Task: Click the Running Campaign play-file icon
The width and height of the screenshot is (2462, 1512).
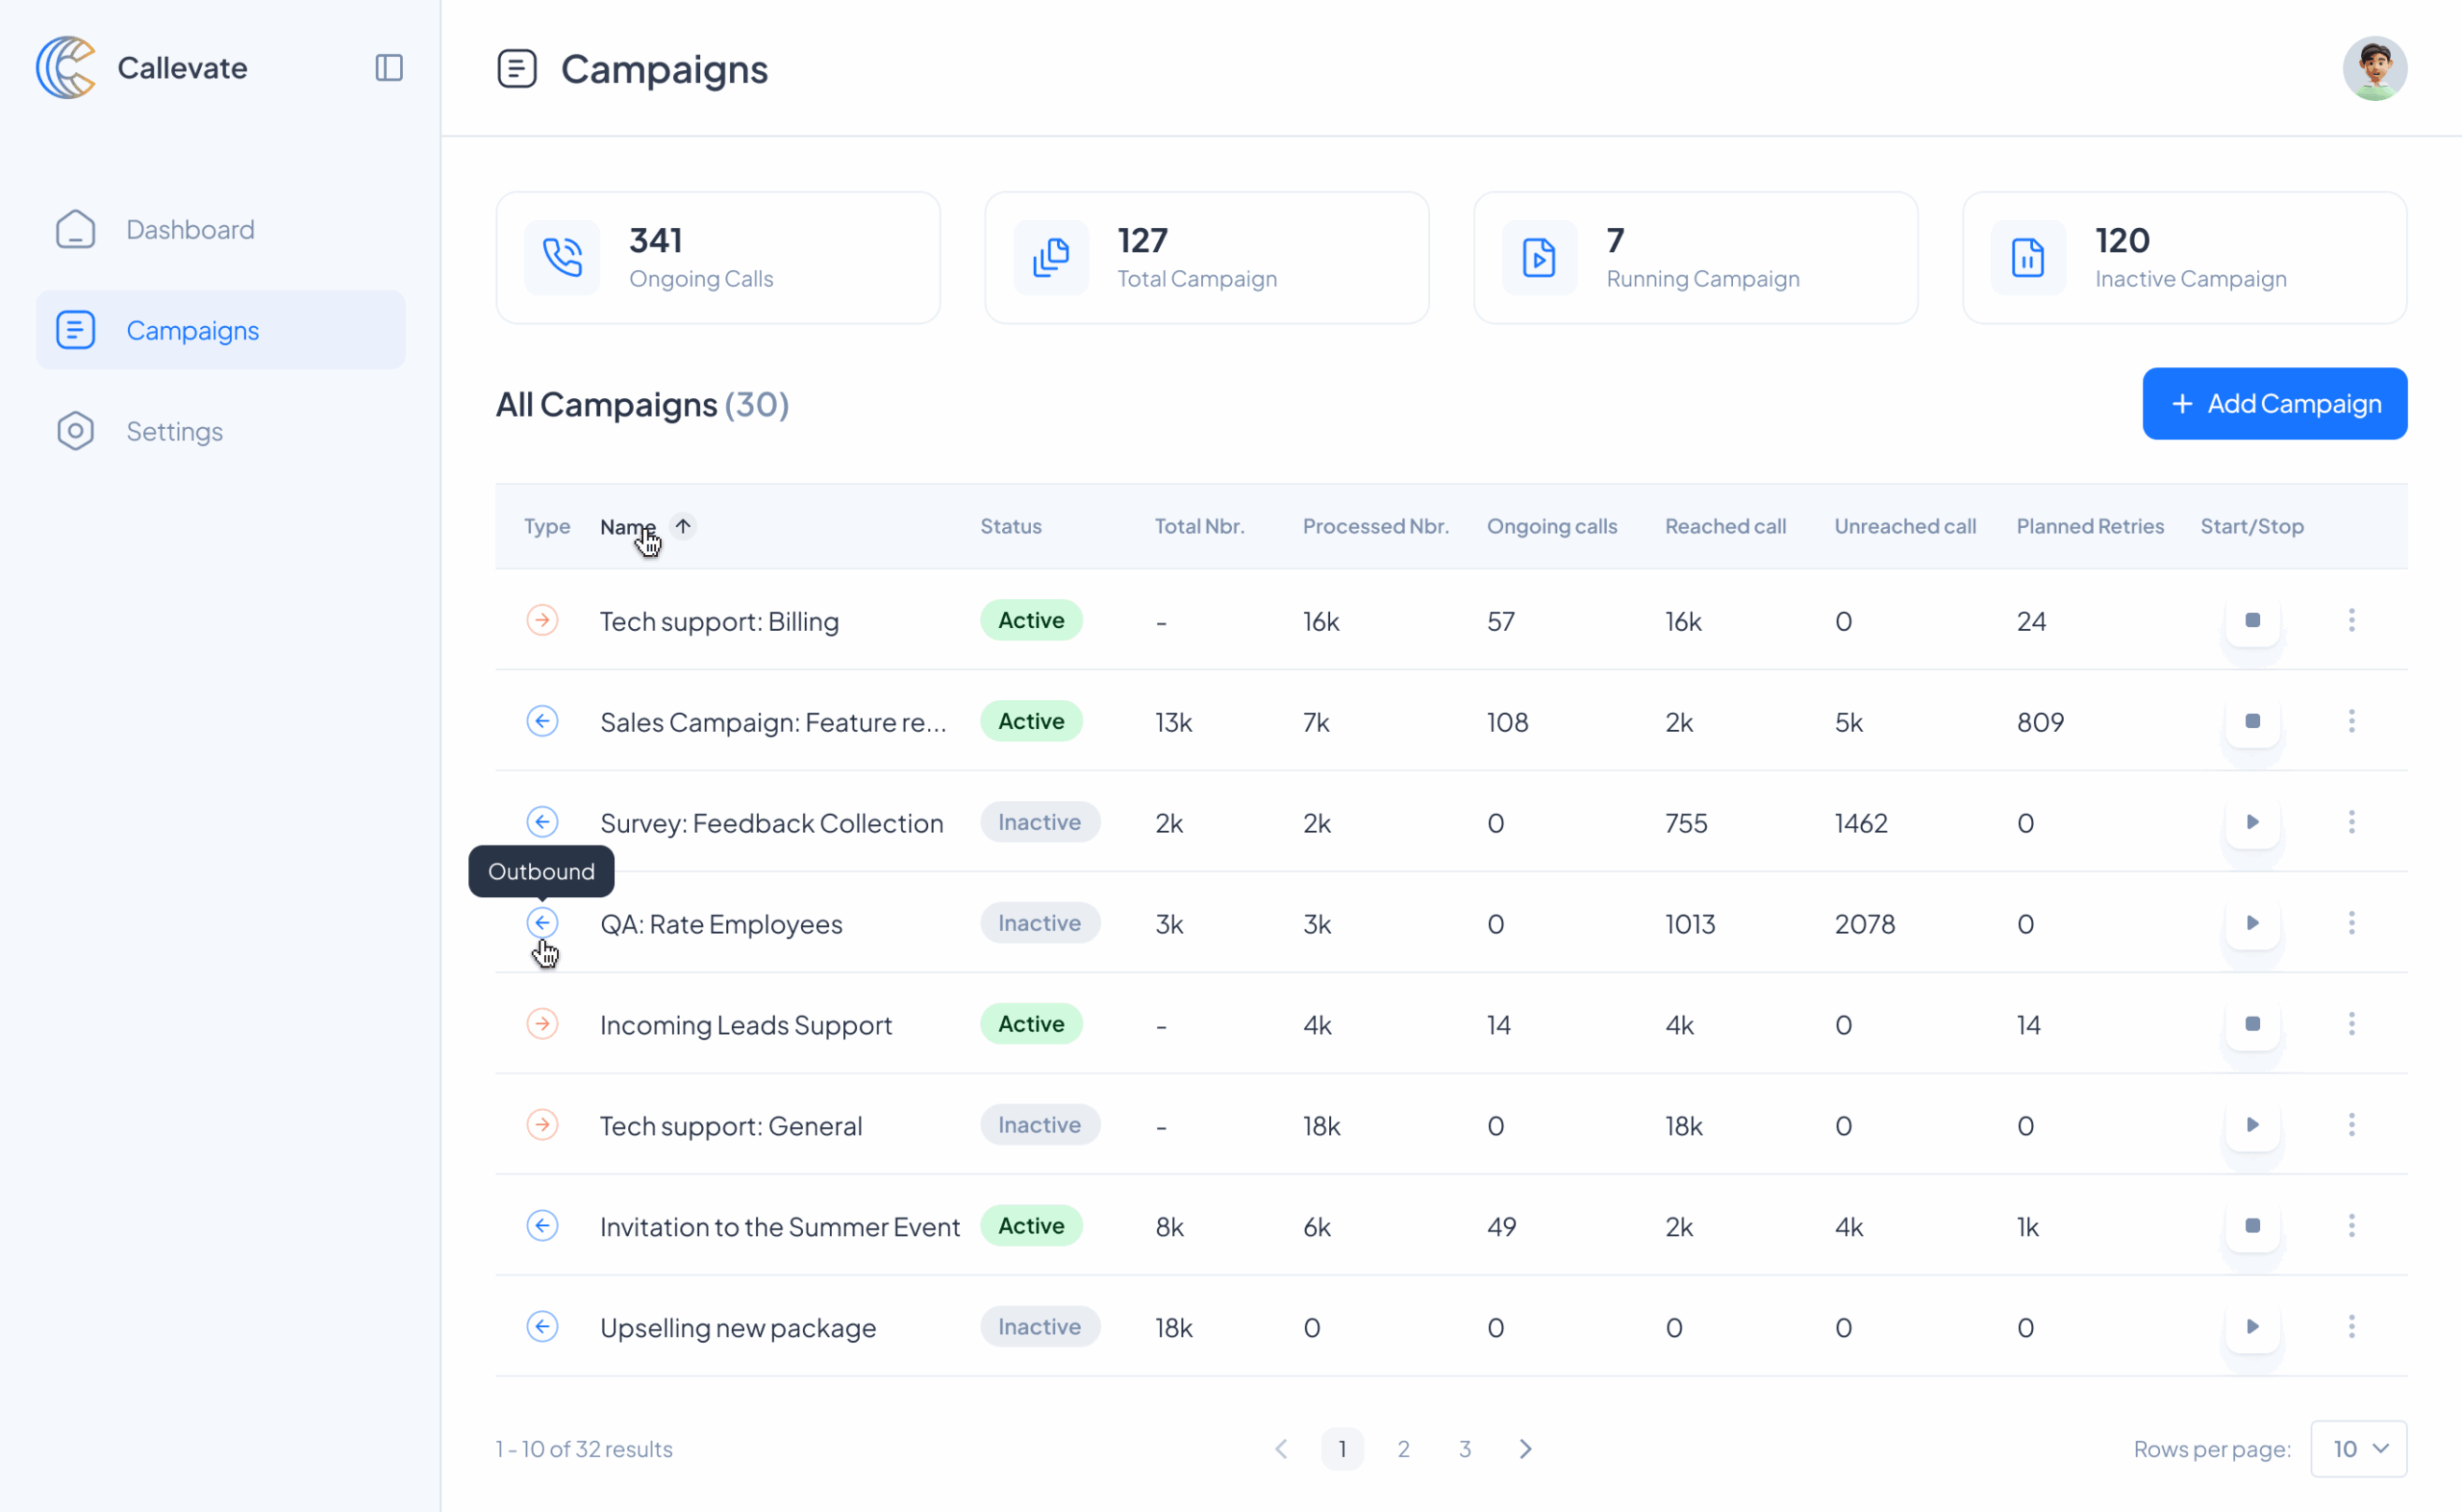Action: pos(1540,257)
